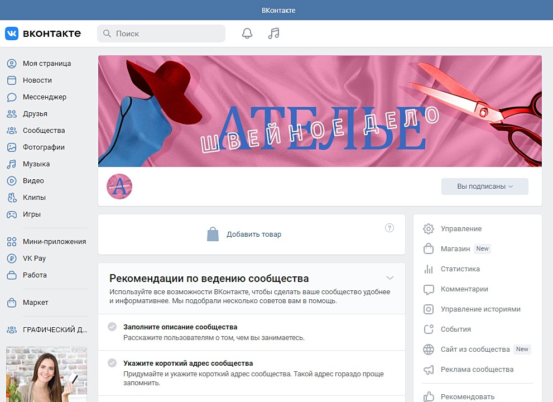Open the music player note icon in header
The image size is (553, 402).
click(x=273, y=33)
